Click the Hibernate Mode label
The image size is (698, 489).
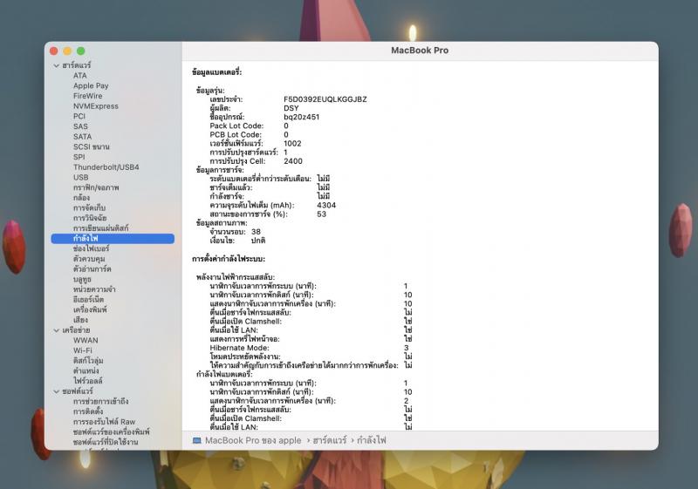[239, 348]
